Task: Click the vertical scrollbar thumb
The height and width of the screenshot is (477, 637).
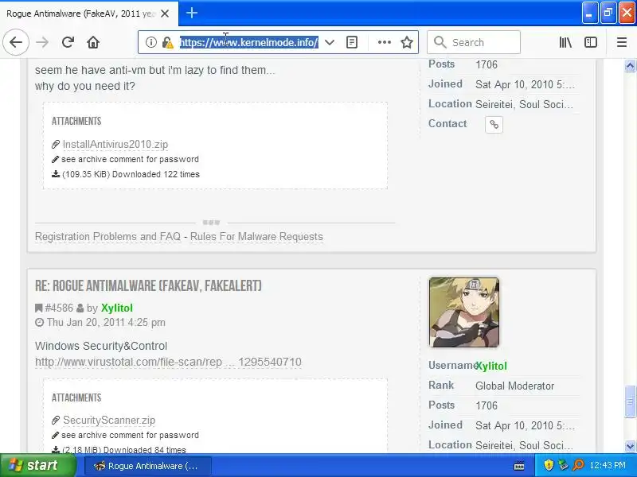Action: coord(630,401)
